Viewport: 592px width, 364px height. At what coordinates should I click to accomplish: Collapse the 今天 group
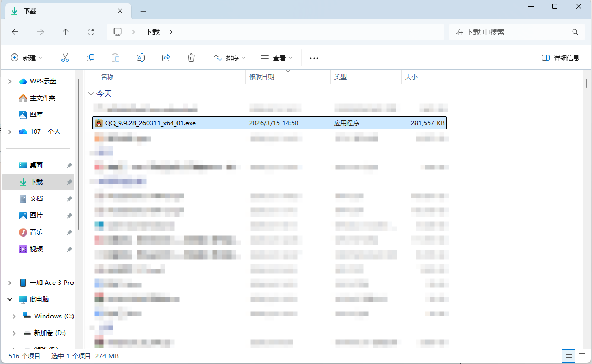pos(91,94)
